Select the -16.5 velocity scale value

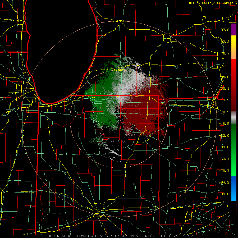(x=224, y=124)
